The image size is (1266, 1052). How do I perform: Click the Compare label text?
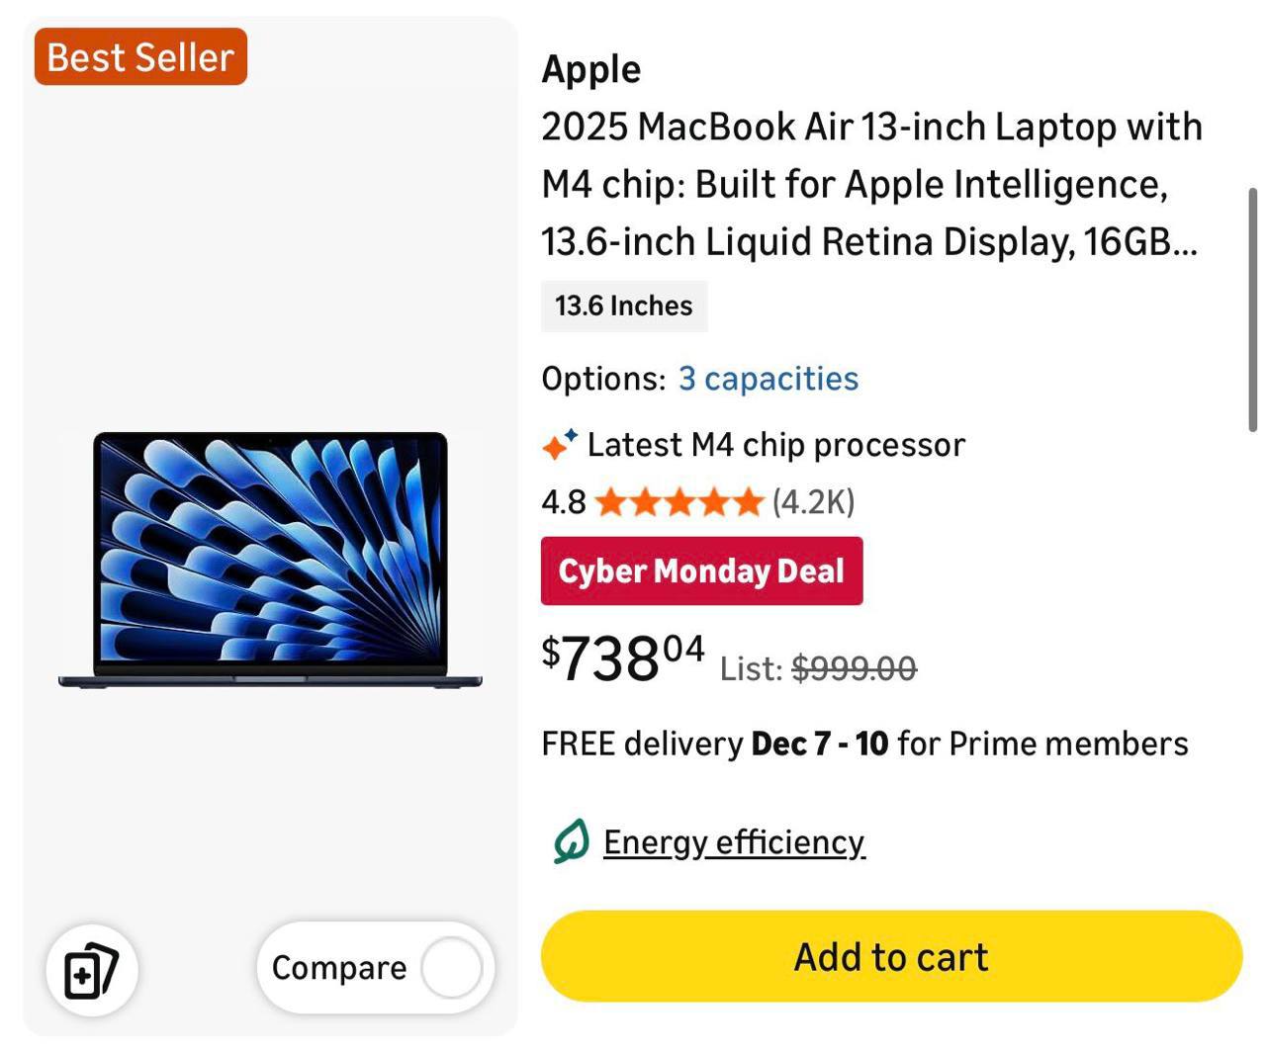[x=338, y=968]
